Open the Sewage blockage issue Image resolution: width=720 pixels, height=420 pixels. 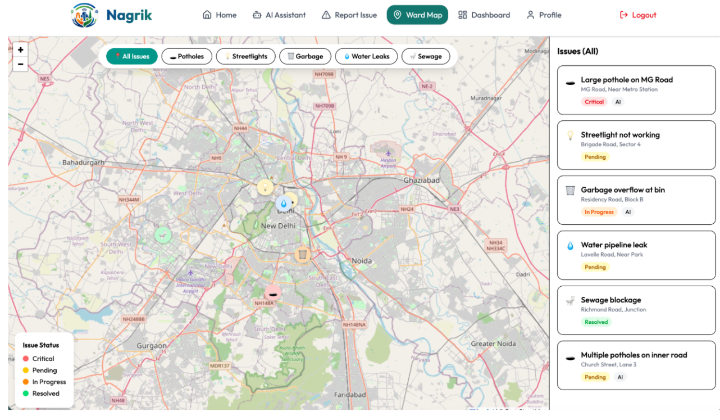click(636, 310)
